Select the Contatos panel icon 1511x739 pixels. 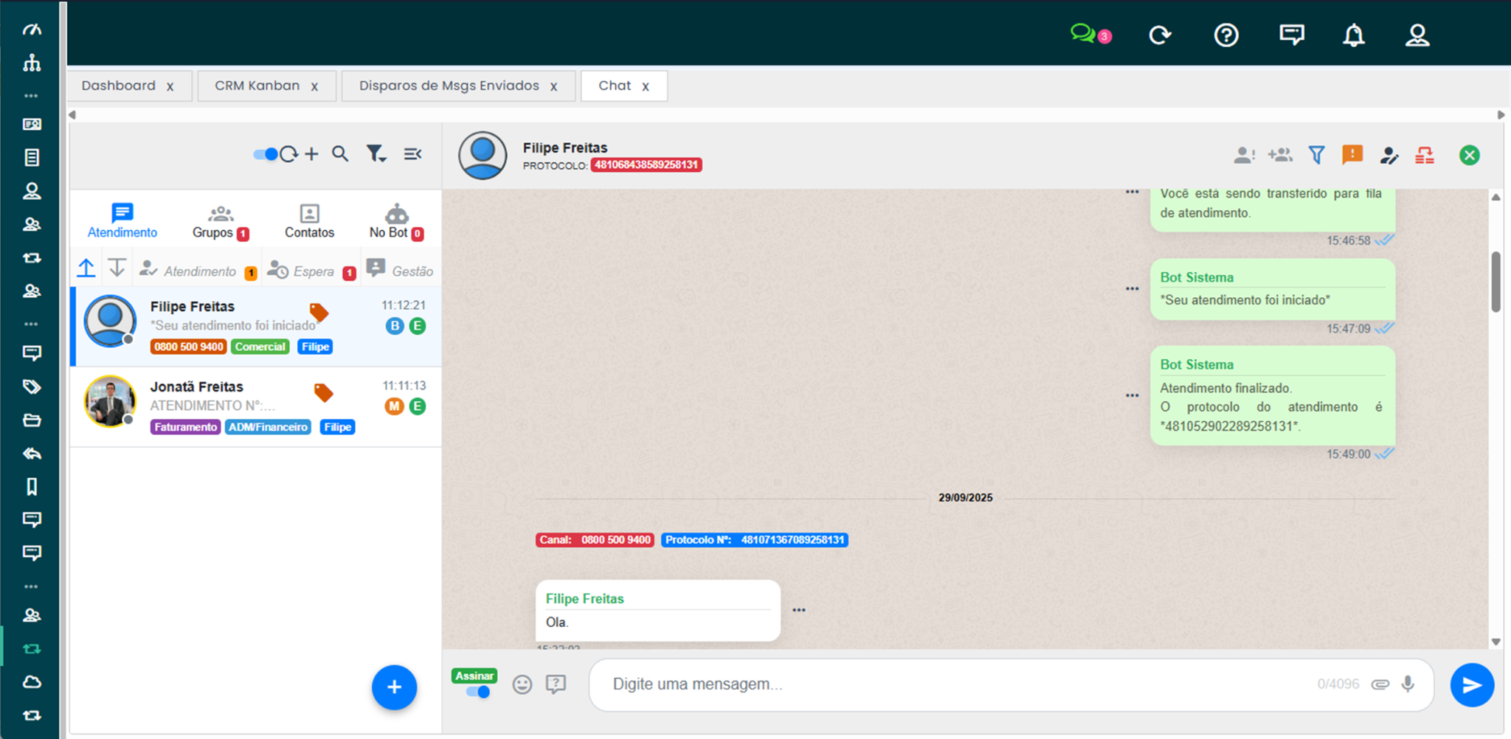click(x=309, y=220)
